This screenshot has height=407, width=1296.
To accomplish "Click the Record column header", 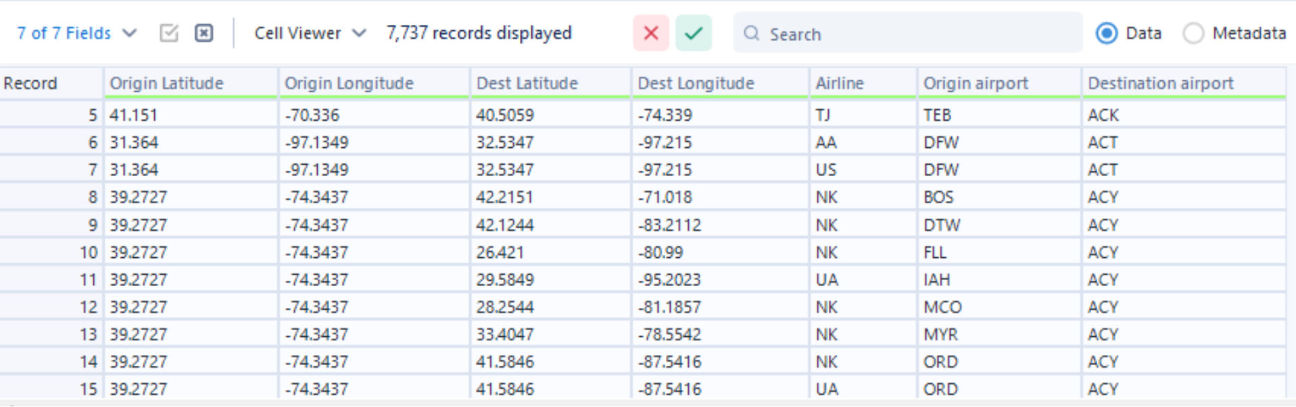I will coord(30,83).
